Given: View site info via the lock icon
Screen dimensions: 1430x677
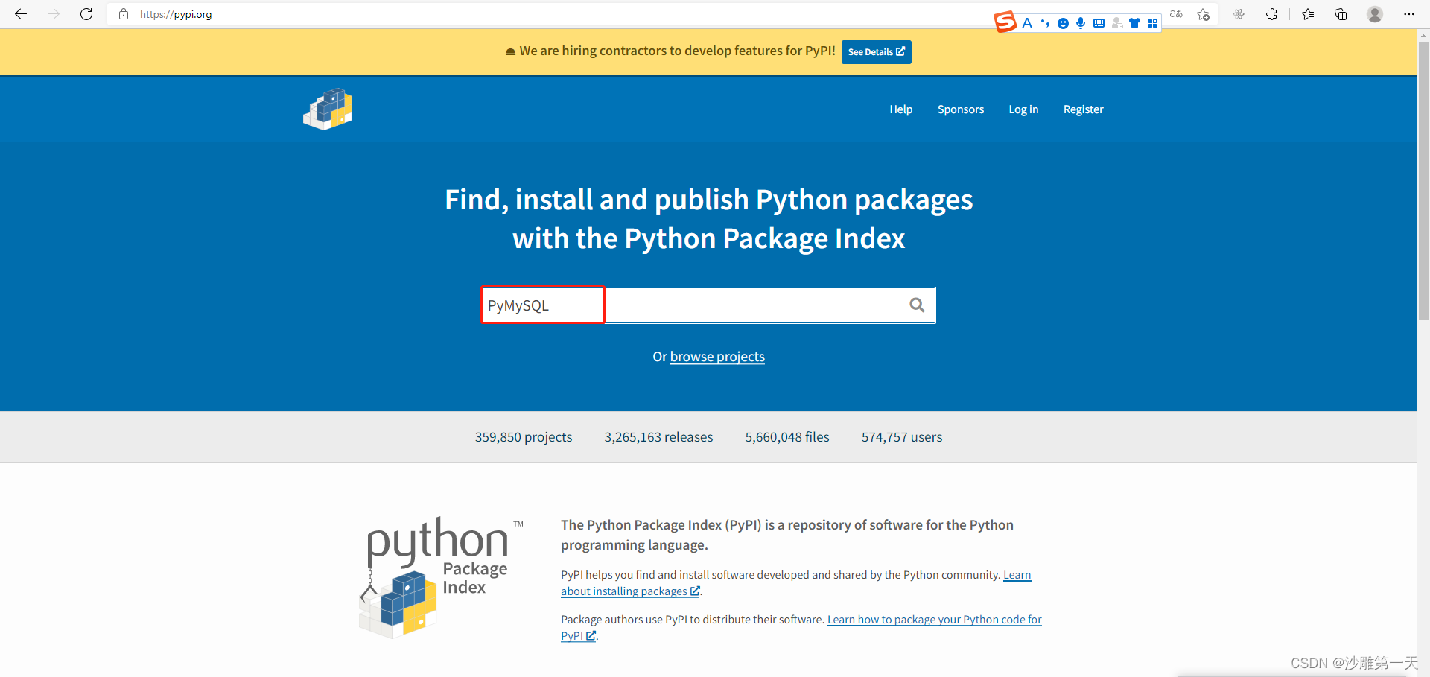Looking at the screenshot, I should tap(124, 14).
